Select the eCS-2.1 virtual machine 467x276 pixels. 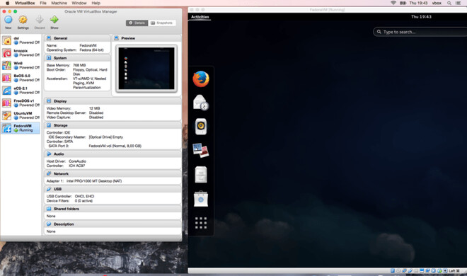(x=21, y=90)
